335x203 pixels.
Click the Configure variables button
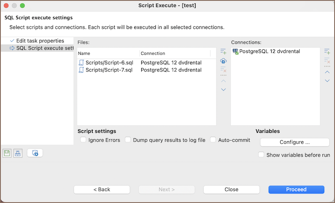[x=295, y=142]
